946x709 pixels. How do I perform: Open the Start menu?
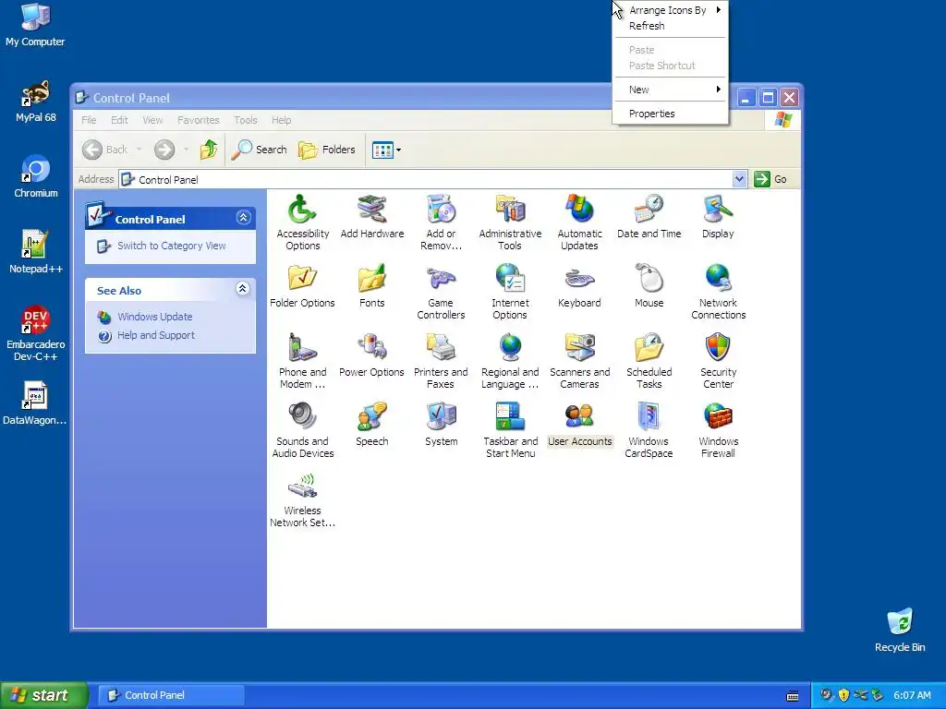pos(44,695)
